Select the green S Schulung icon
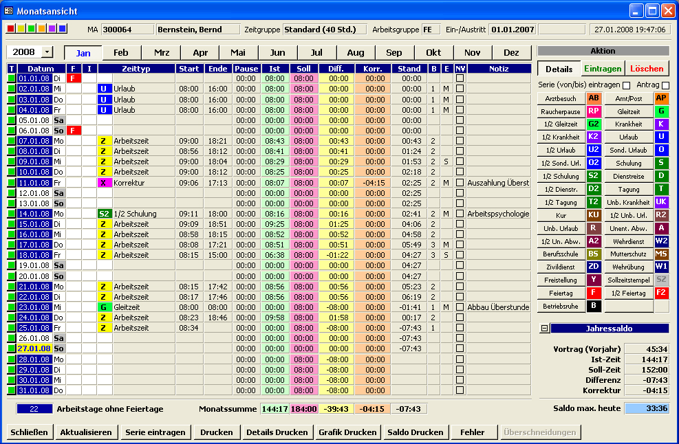Viewport: 679px width, 444px height. pos(661,163)
